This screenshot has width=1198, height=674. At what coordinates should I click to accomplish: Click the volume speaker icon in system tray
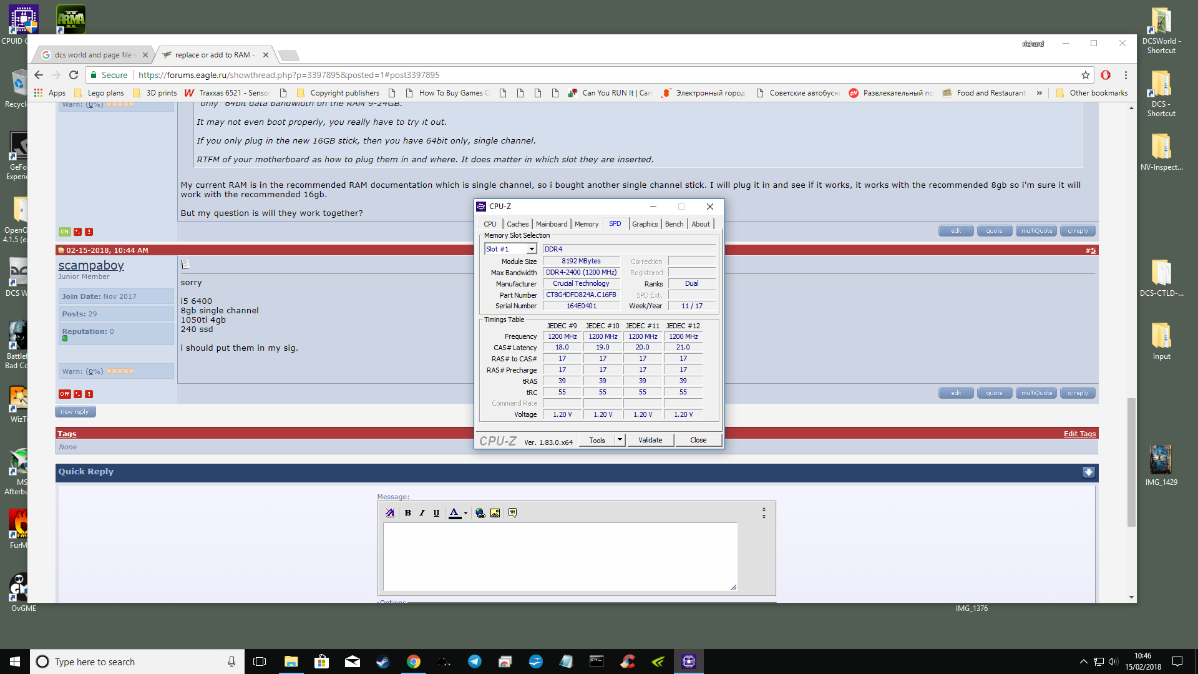(1113, 662)
